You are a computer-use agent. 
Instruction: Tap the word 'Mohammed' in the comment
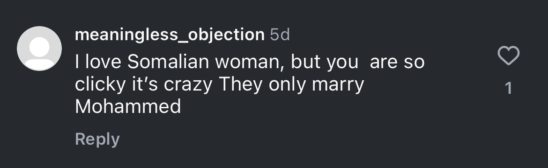click(x=128, y=107)
